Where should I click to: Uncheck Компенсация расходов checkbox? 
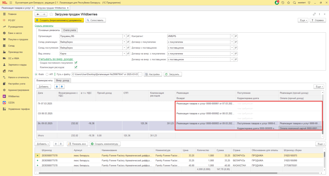76,67
